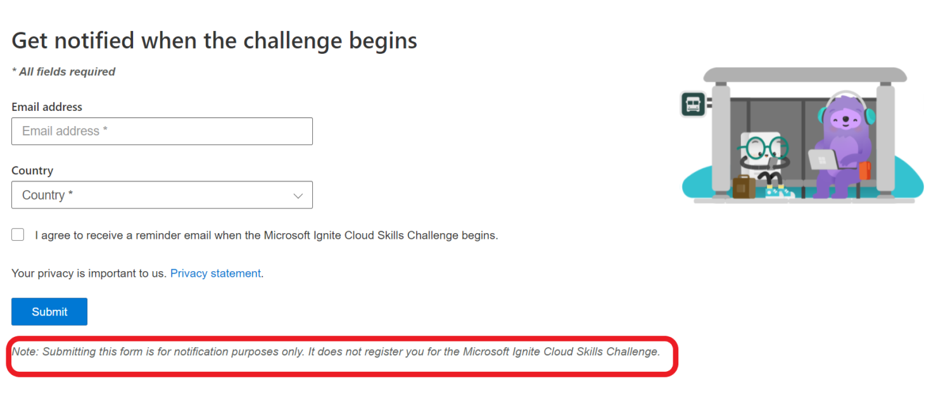Select the heading Get notified when challenge begins
The image size is (950, 394).
point(213,40)
